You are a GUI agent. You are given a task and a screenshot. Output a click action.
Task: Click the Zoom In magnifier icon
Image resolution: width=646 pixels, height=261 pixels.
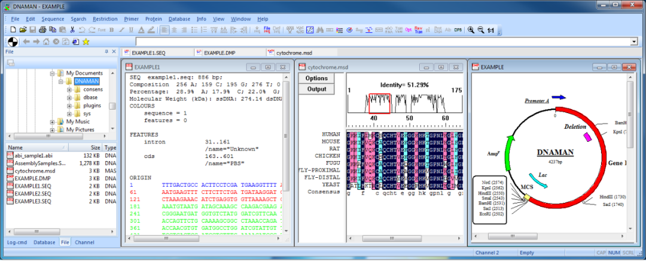(x=471, y=29)
